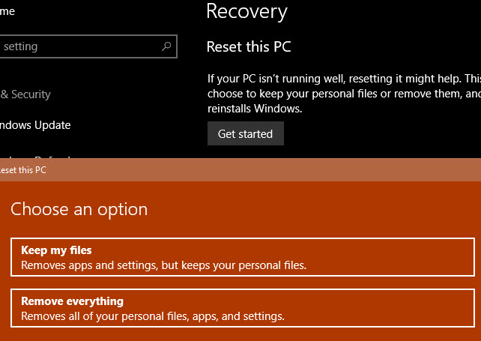The image size is (481, 341).
Task: Select the Update & Security sidebar label
Action: (25, 94)
